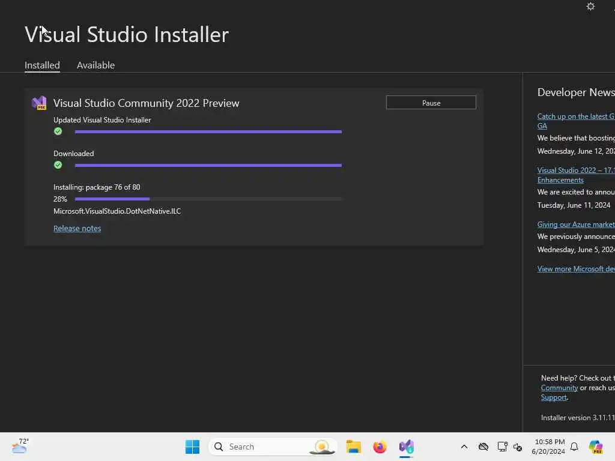Open the Release notes link
615x461 pixels.
(77, 228)
